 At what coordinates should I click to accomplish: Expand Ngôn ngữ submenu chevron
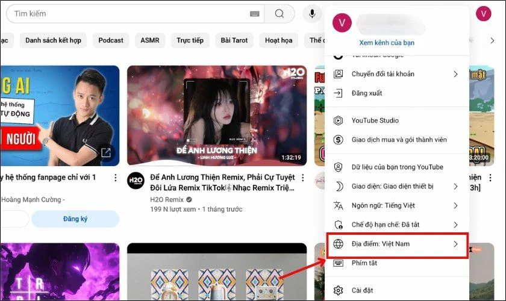455,205
